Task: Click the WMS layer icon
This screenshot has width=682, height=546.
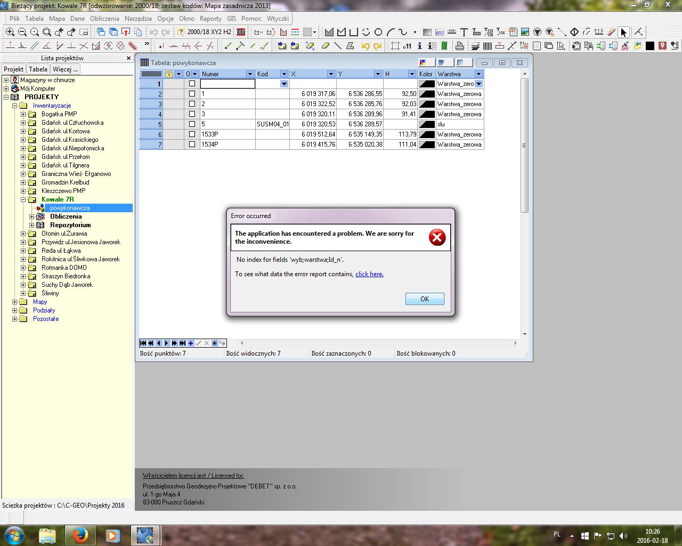Action: pos(440,32)
